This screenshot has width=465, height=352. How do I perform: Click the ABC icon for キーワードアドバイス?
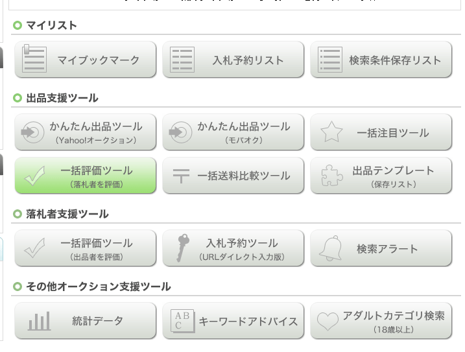point(182,321)
